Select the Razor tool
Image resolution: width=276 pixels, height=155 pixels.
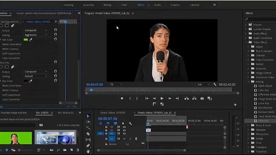88,134
